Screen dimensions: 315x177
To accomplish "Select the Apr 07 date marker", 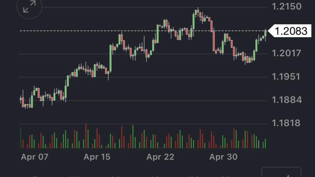I will point(34,157).
